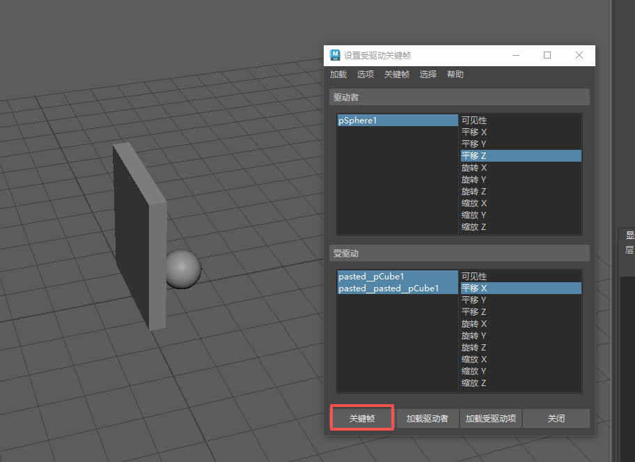Minimize the 设置受驱动关键帧 dialog
This screenshot has width=635, height=462.
coord(516,55)
